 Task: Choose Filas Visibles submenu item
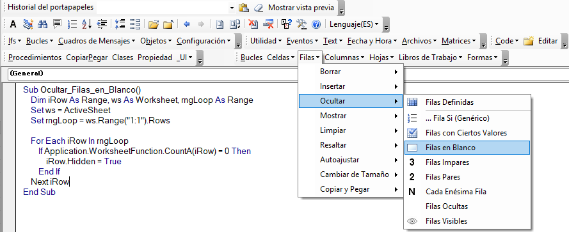[467, 221]
